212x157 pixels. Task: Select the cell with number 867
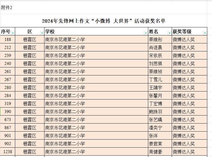[x=7, y=127]
